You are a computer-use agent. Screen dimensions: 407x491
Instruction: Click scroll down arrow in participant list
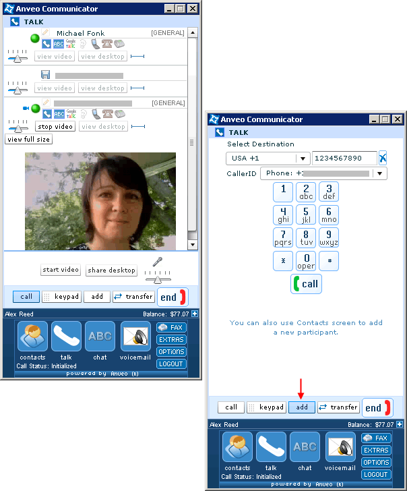coord(193,245)
